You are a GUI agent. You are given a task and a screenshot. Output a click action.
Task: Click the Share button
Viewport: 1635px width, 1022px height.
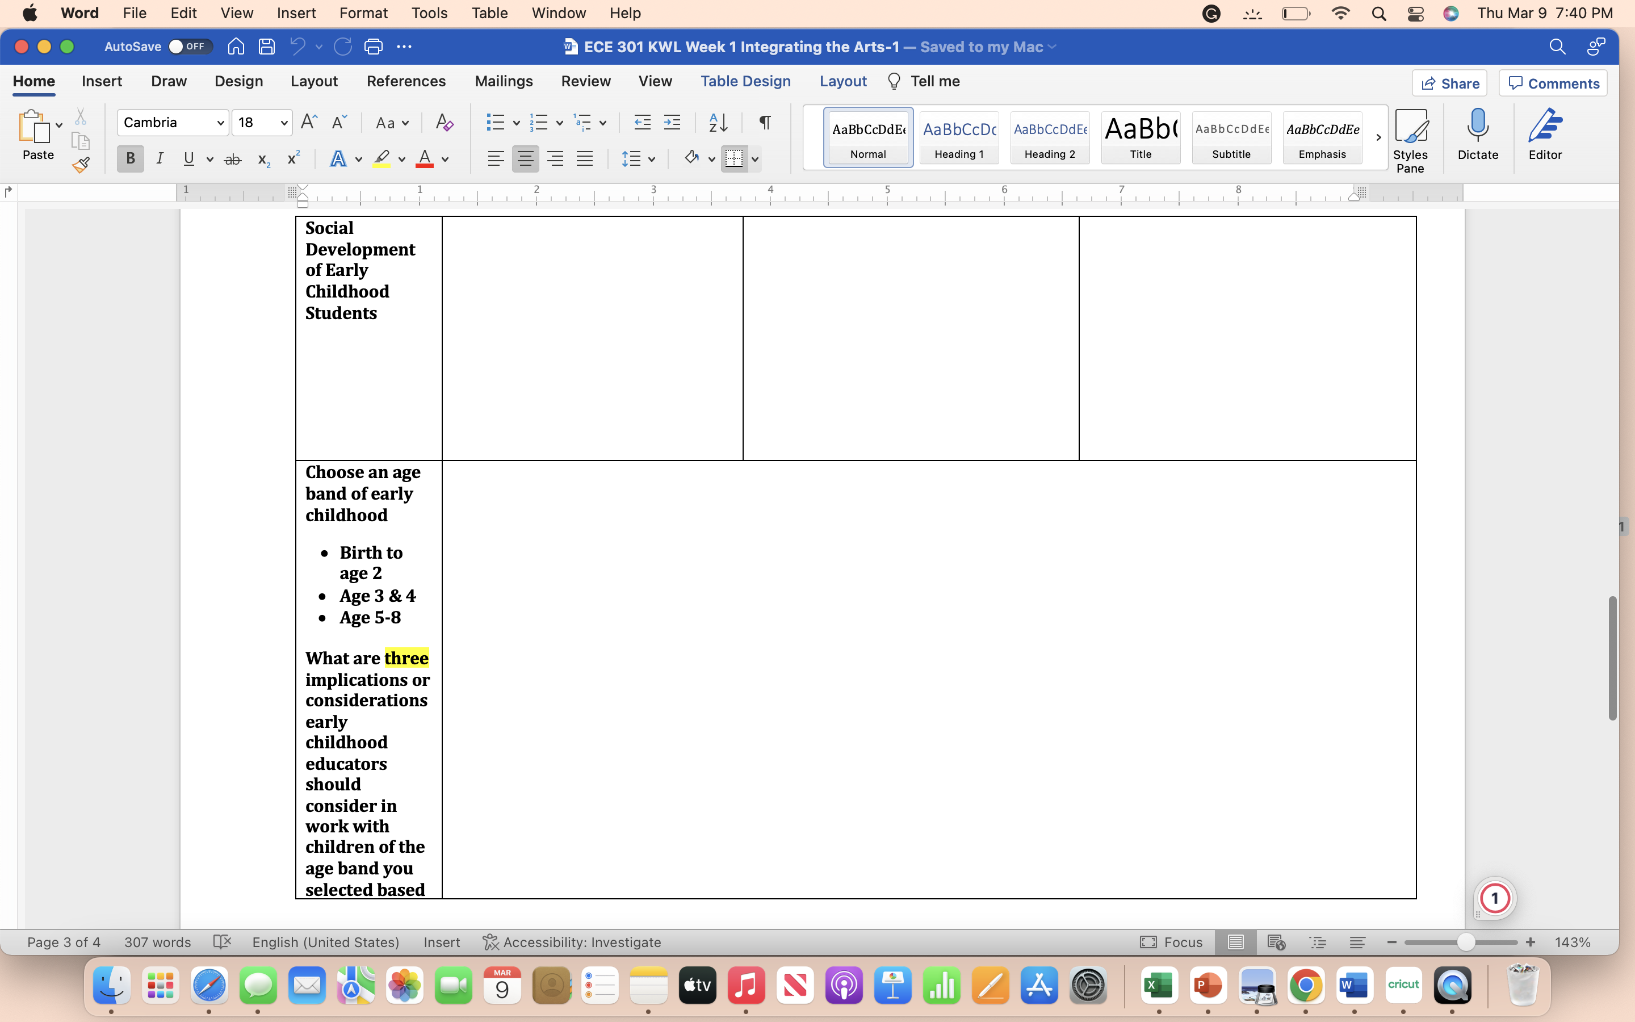[1449, 83]
